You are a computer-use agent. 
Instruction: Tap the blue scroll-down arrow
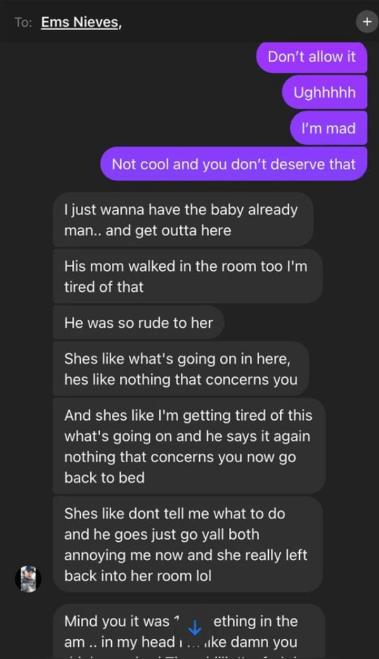click(195, 628)
